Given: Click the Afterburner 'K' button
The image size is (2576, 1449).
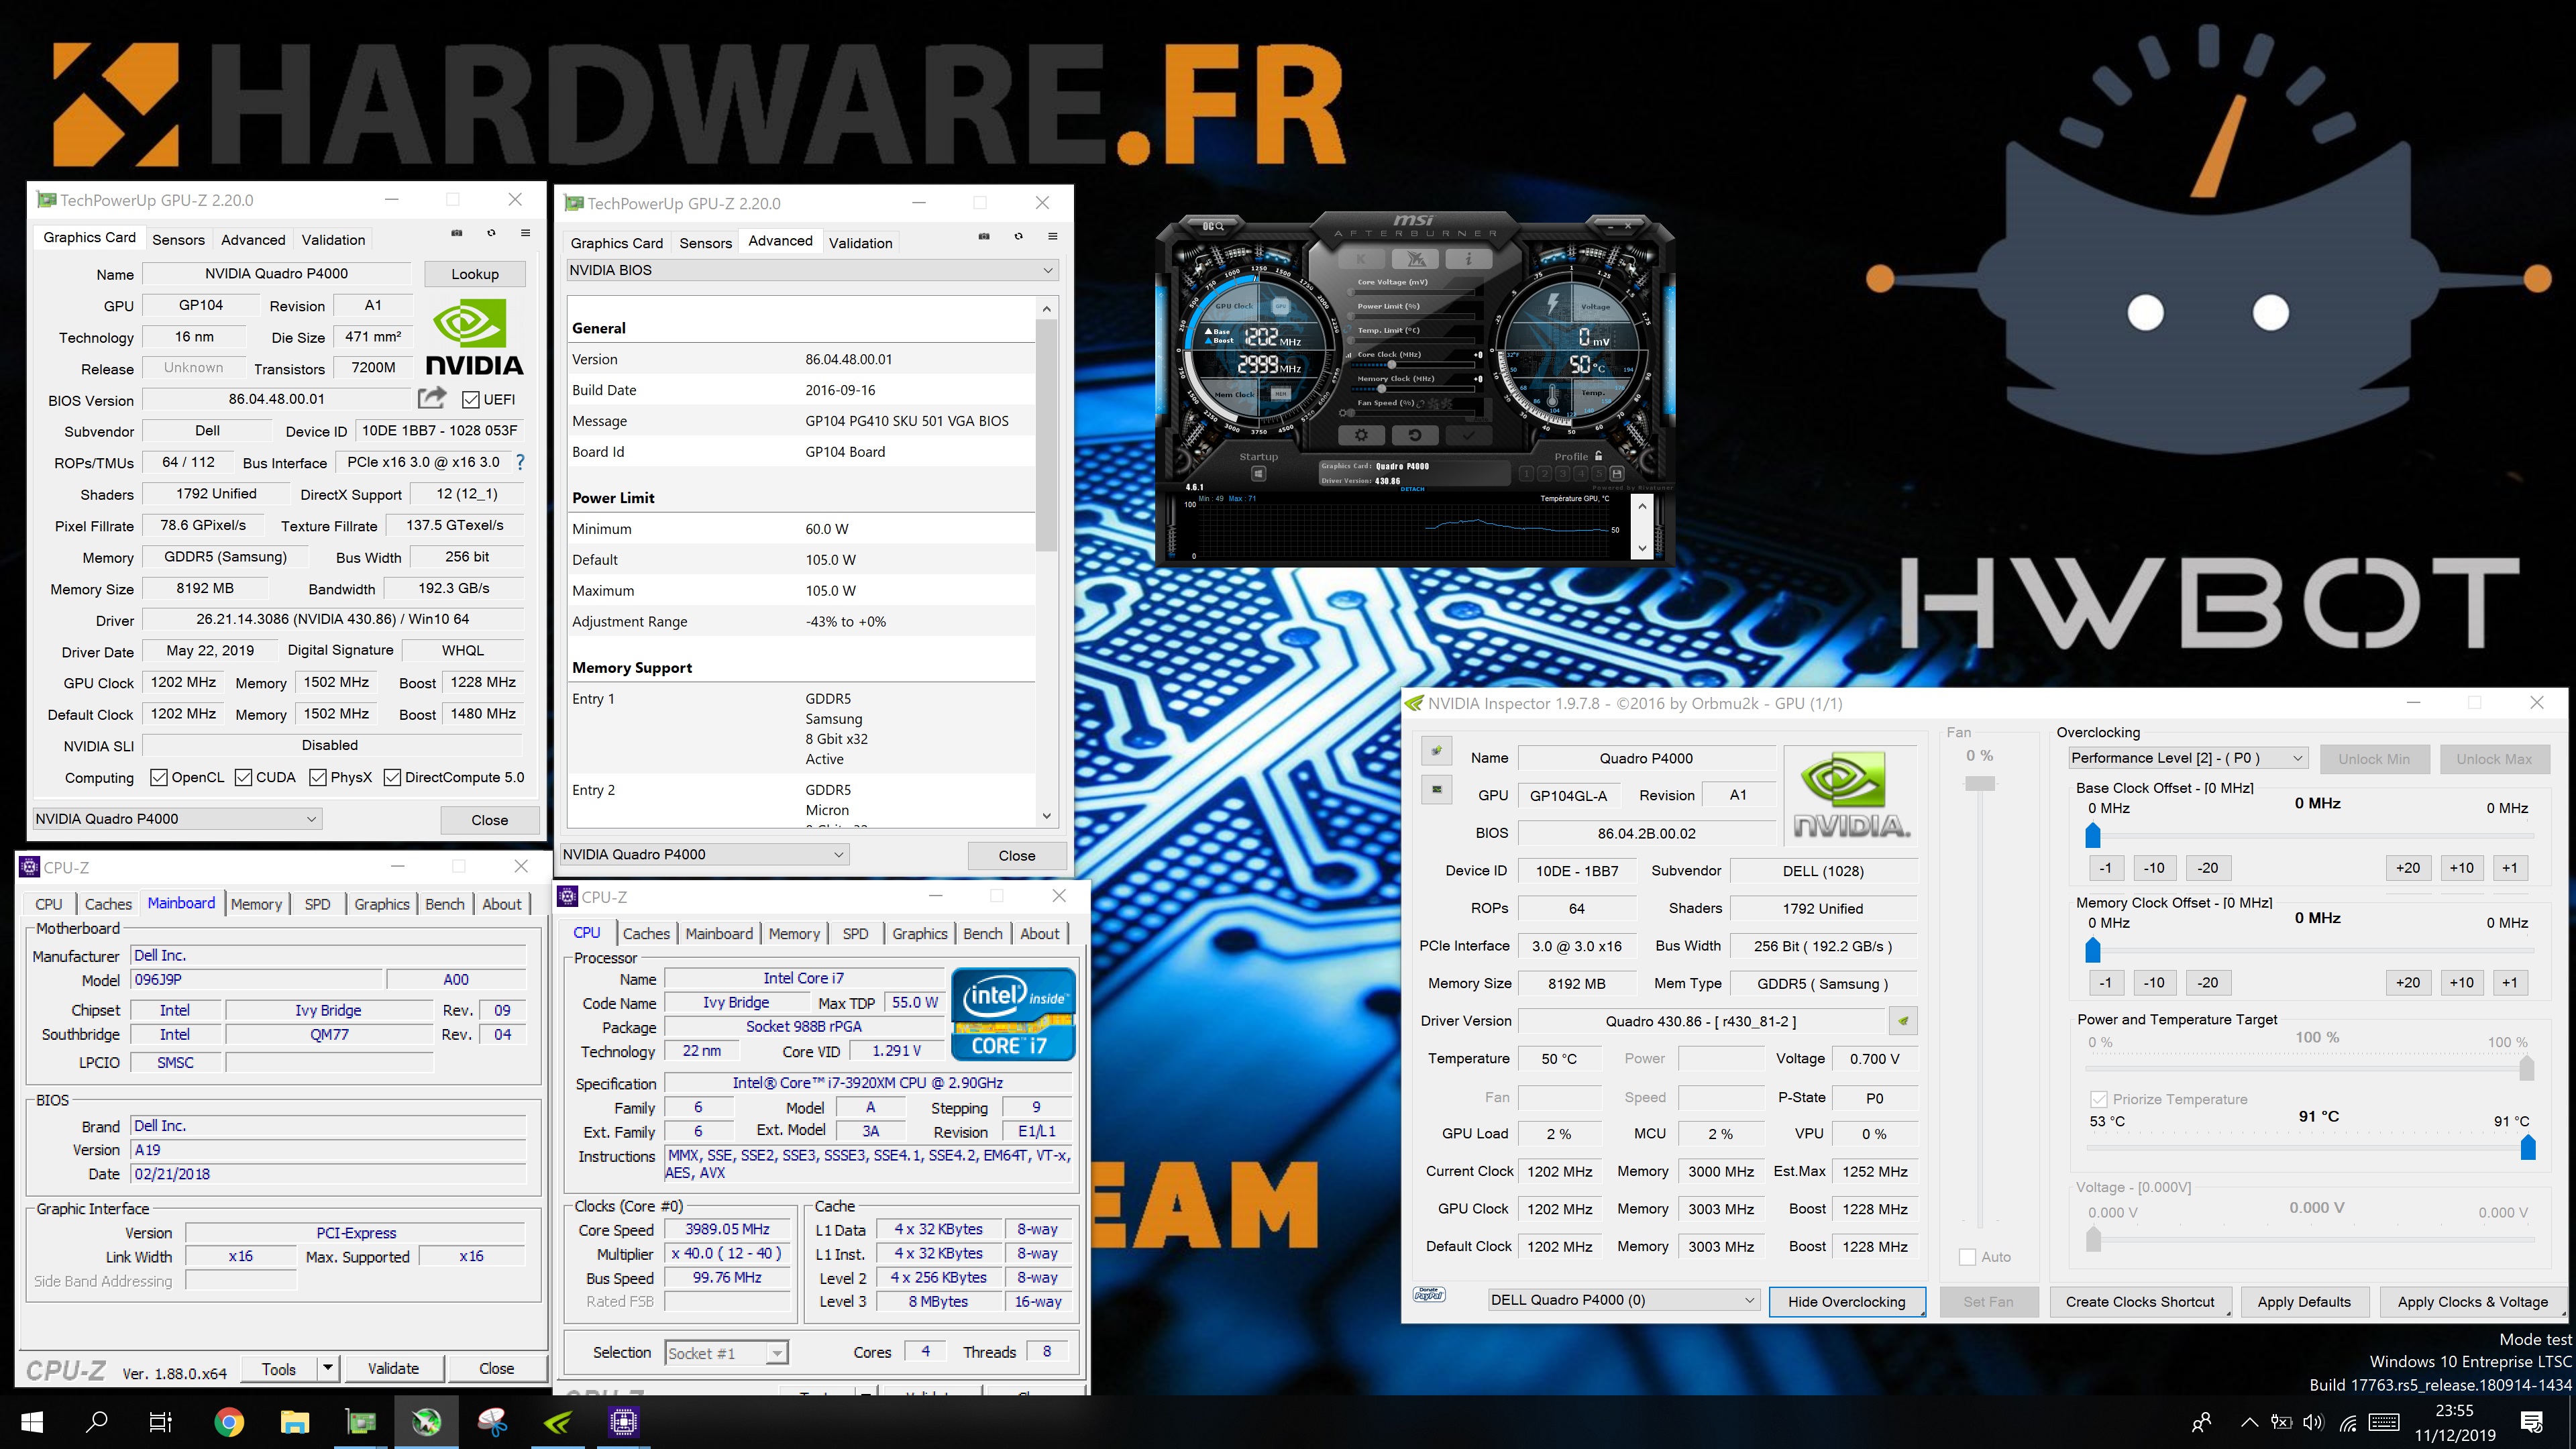Looking at the screenshot, I should tap(1361, 259).
